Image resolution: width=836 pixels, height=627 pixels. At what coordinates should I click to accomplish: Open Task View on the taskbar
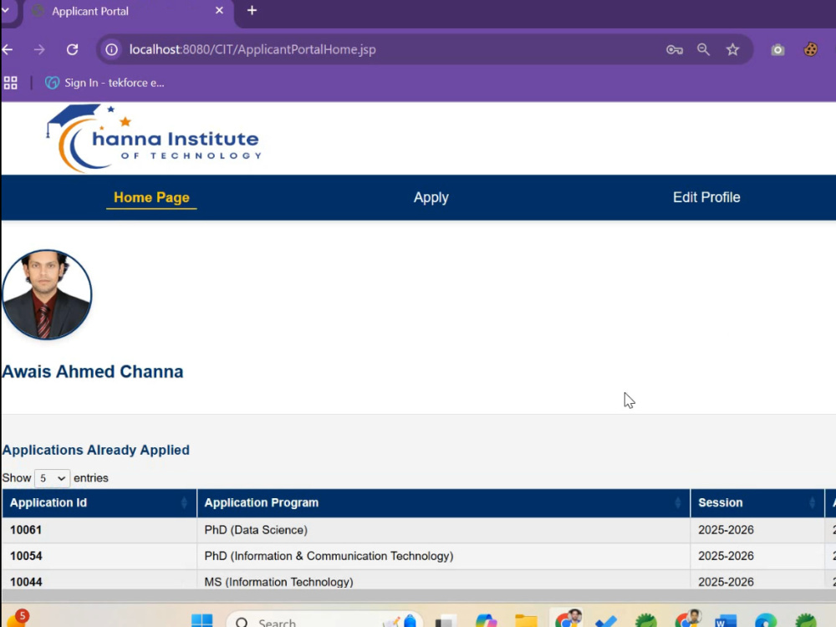446,621
